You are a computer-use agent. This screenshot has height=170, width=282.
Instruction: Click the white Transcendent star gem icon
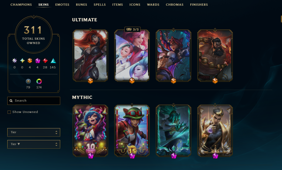[15, 61]
